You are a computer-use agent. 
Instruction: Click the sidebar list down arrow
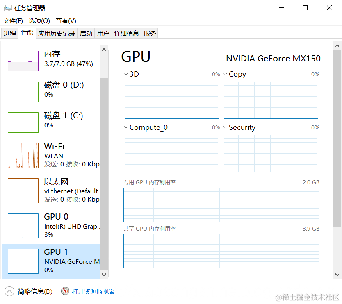pos(104,275)
